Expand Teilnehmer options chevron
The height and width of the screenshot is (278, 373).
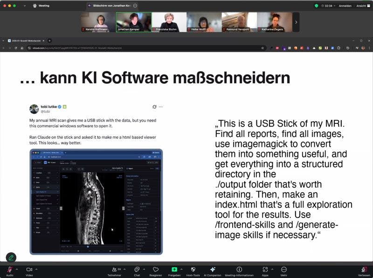point(124,269)
